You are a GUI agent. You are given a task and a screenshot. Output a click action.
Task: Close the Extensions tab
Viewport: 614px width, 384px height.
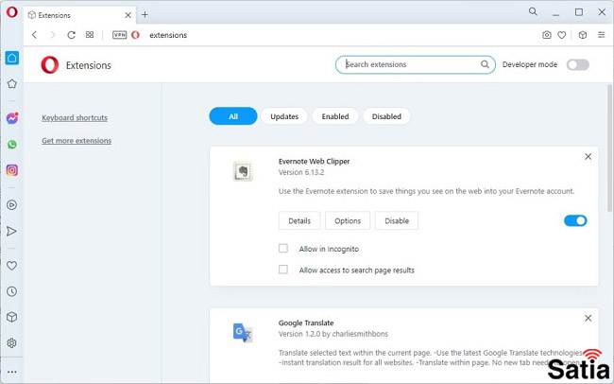point(128,15)
